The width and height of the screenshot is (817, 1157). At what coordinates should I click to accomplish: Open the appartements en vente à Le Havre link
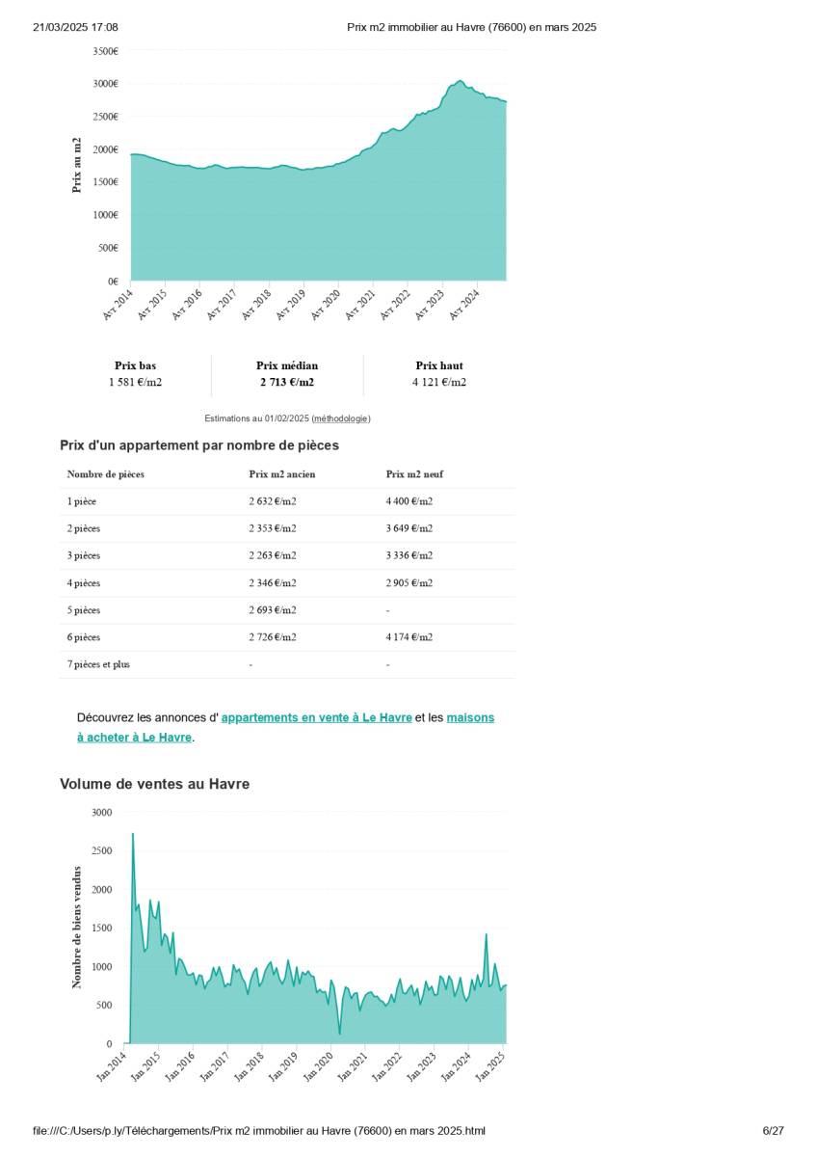pos(316,718)
